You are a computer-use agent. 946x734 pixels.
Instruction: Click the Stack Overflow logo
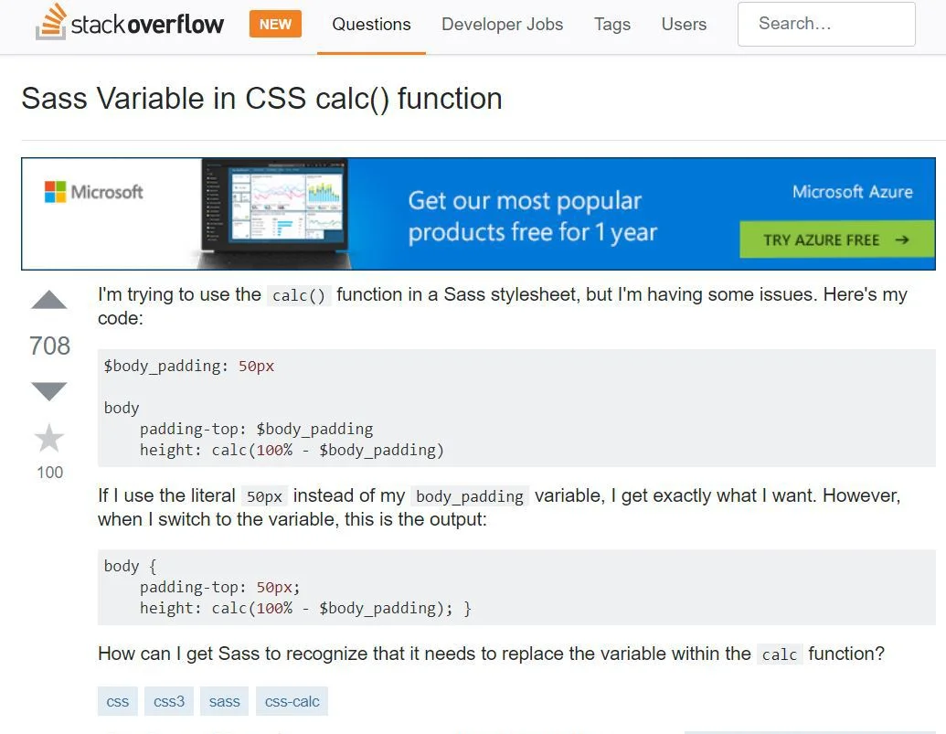[x=129, y=23]
